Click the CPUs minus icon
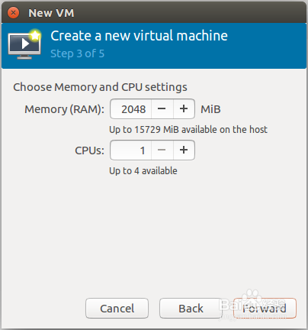Image resolution: width=308 pixels, height=330 pixels. coord(162,150)
